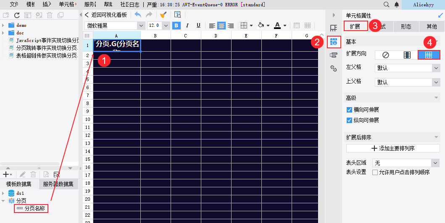Click the unmerge cells grid icon

307,26
